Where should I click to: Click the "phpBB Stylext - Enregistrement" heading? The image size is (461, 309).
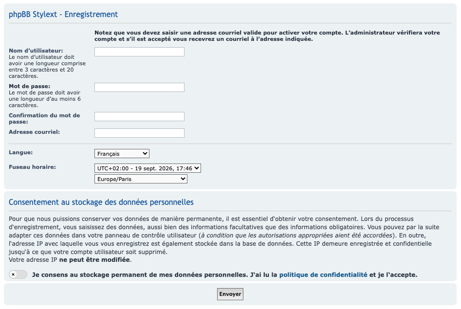tap(63, 15)
